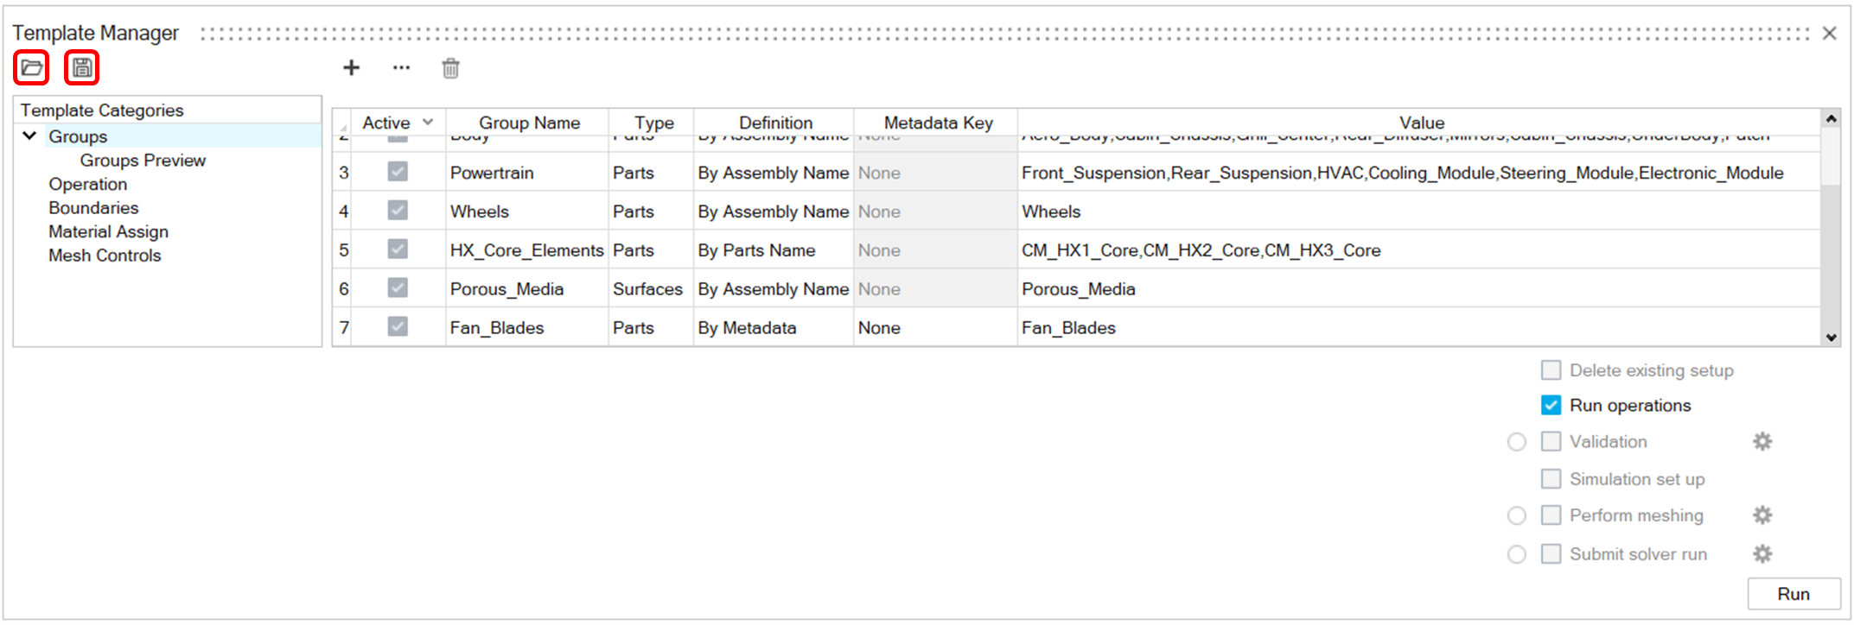
Task: Delete selected row with trash icon
Action: click(x=450, y=68)
